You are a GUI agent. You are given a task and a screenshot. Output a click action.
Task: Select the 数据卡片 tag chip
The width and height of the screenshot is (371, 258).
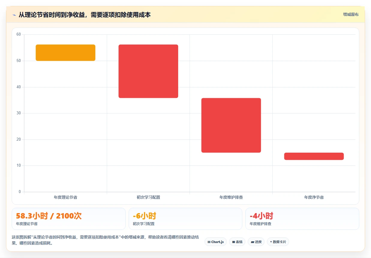278,242
